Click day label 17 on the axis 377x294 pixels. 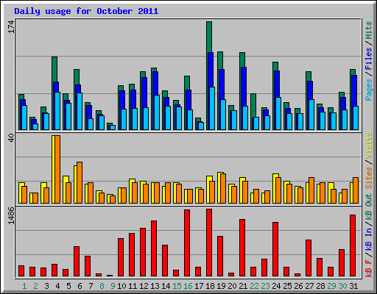click(x=199, y=286)
